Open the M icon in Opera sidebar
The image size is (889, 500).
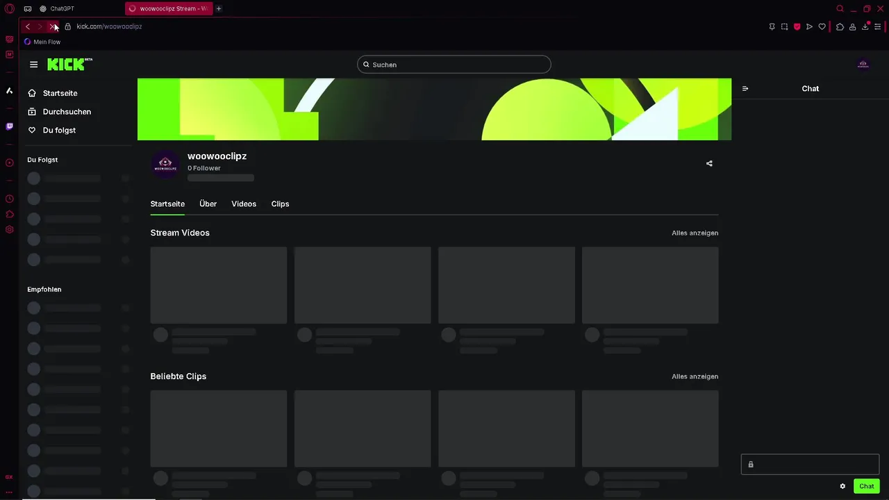pyautogui.click(x=9, y=54)
